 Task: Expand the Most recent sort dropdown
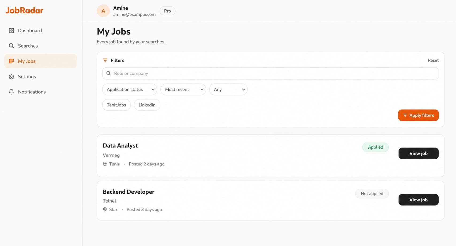click(183, 89)
